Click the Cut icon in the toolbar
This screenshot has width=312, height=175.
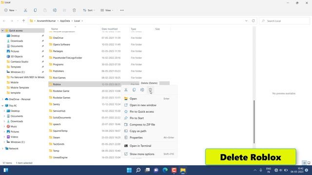25,10
